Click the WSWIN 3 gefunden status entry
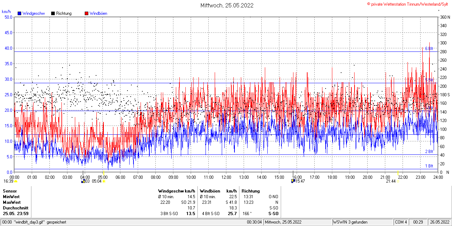The width and height of the screenshot is (452, 226). pos(350,222)
